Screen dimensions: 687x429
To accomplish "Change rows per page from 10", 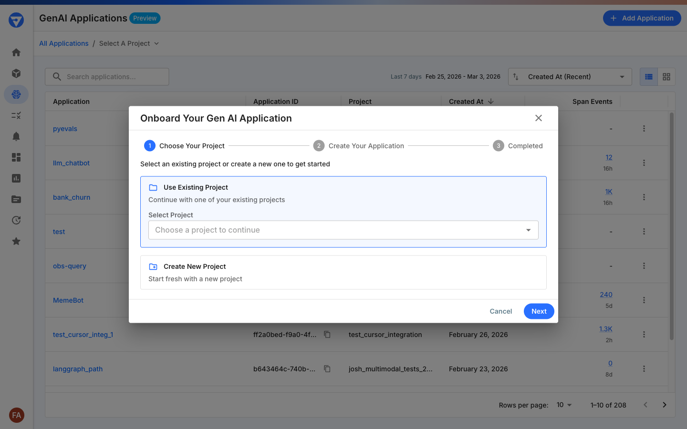I will [563, 405].
